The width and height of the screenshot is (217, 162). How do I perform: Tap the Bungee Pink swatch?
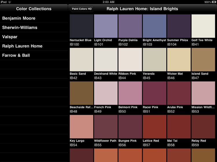pos(130,127)
